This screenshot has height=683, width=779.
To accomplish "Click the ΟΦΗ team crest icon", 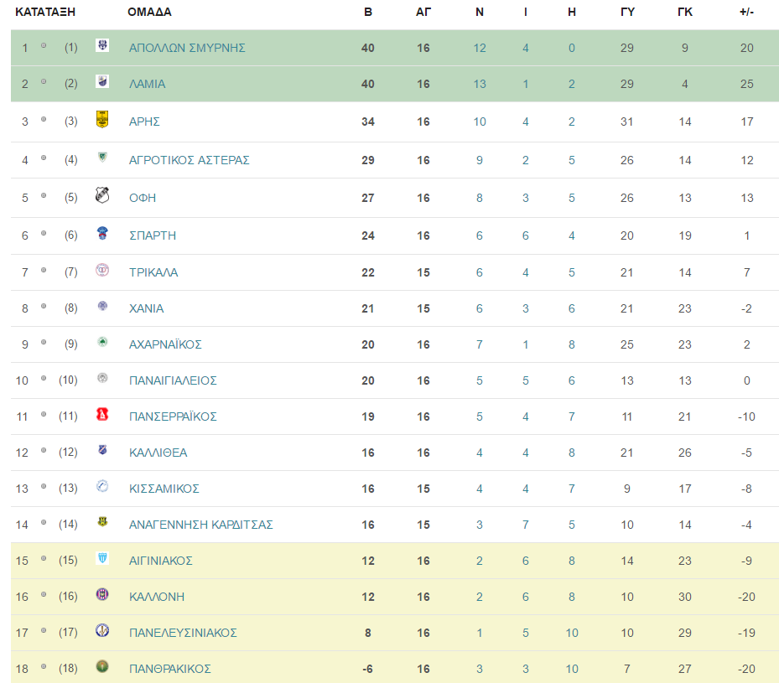I will click(x=102, y=195).
